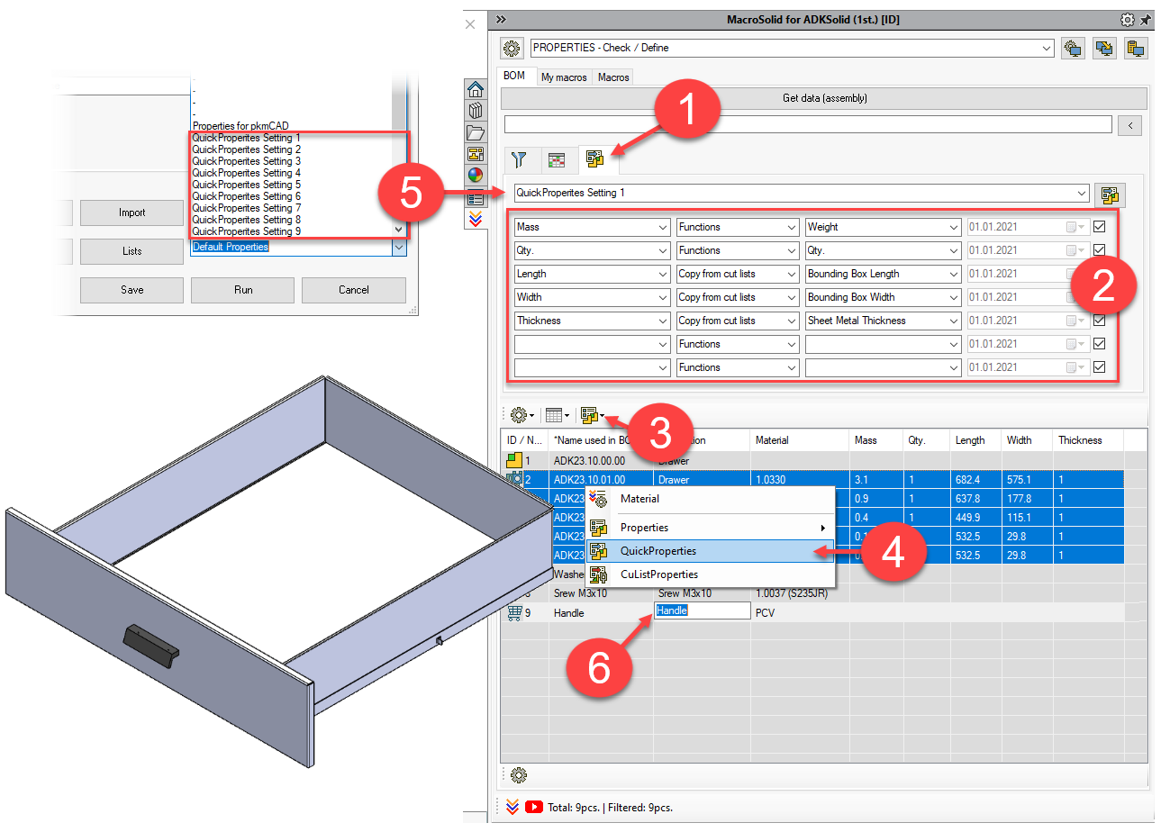
Task: Open the properties toolbar dropdown above BOM table
Action: [594, 415]
